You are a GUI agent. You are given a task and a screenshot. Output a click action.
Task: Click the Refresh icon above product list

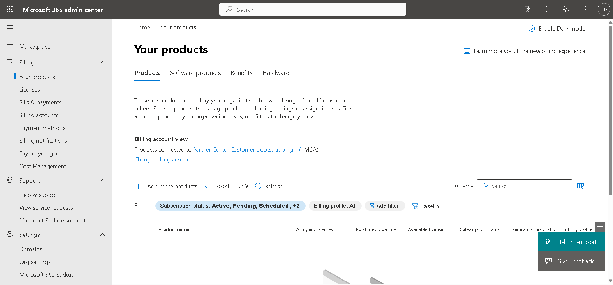click(x=258, y=185)
